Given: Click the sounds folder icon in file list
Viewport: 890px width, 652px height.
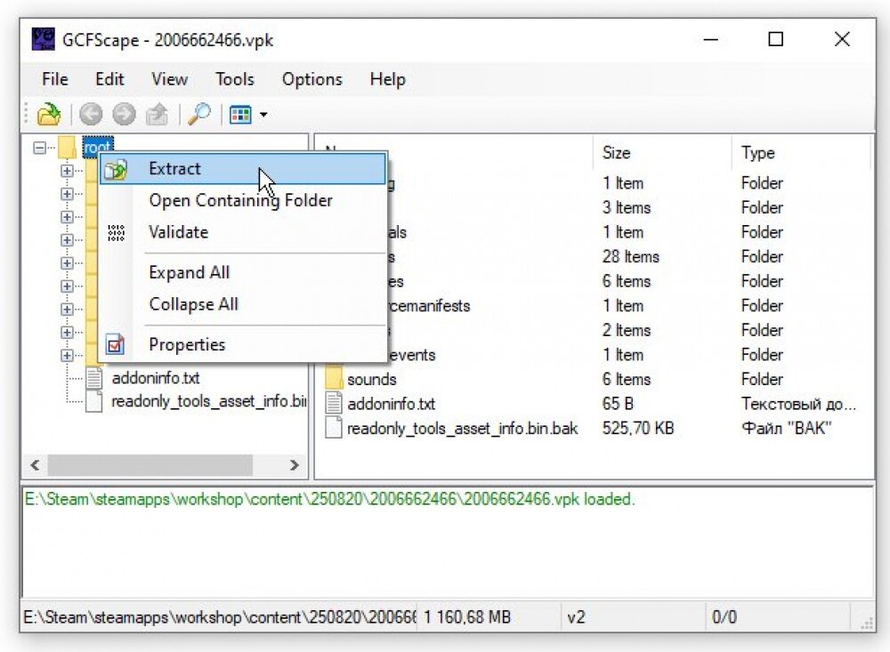Looking at the screenshot, I should click(x=335, y=379).
